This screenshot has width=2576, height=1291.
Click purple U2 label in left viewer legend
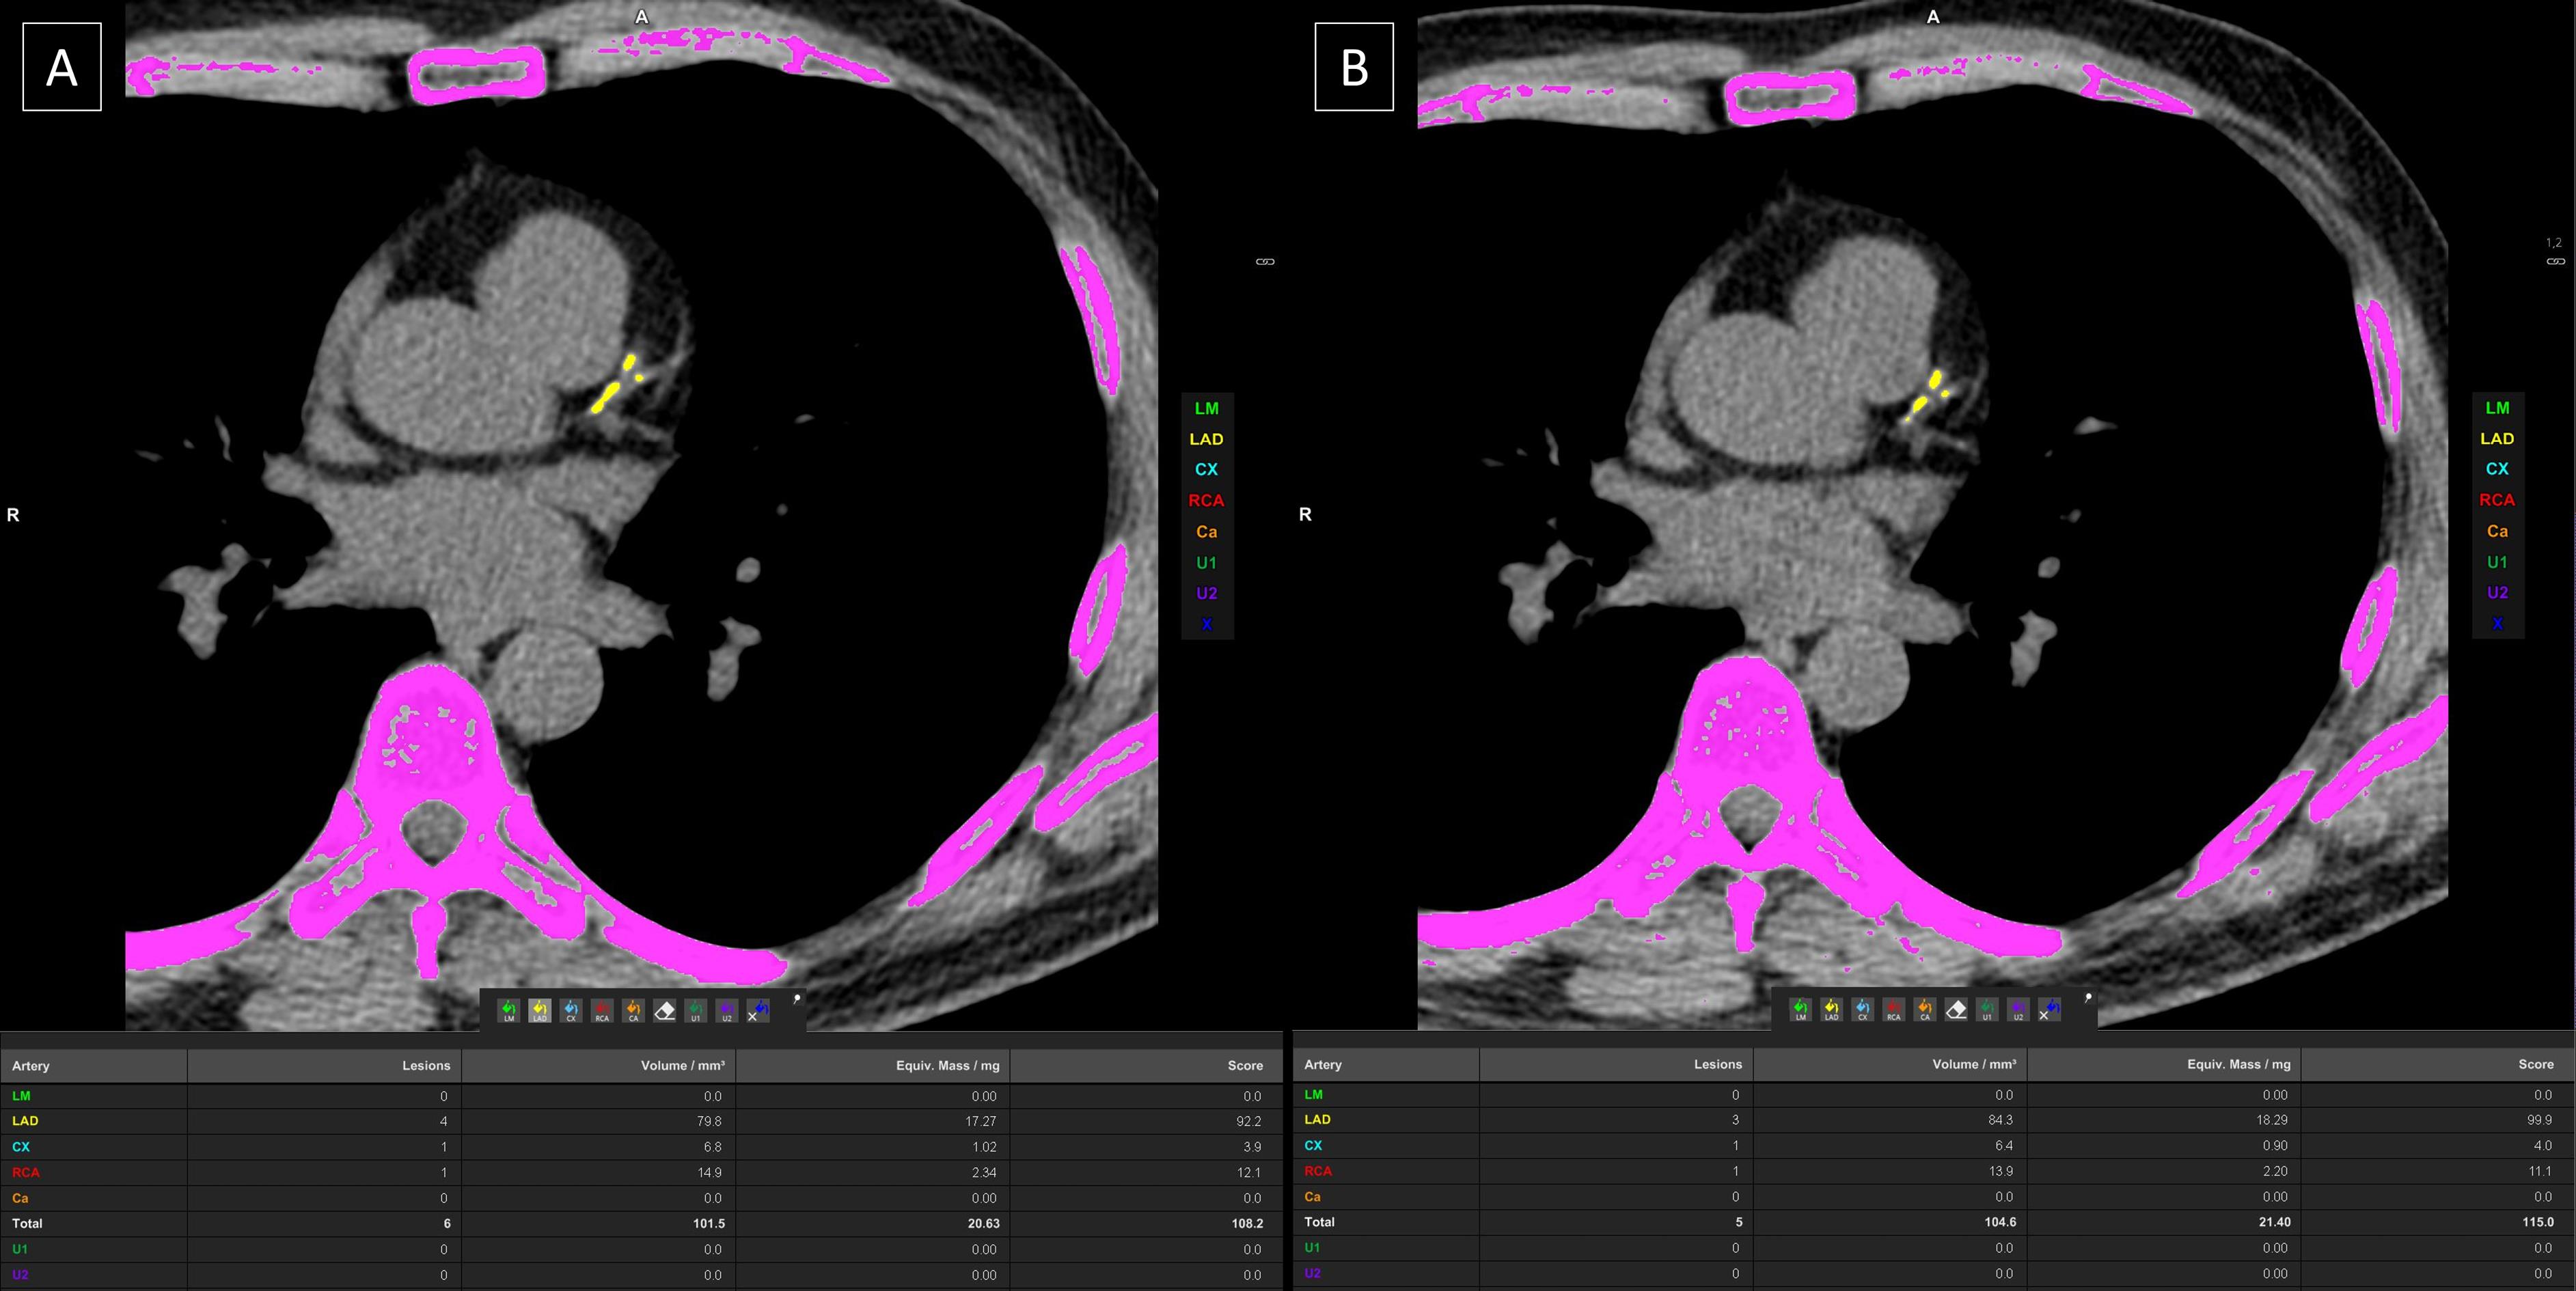click(1207, 593)
